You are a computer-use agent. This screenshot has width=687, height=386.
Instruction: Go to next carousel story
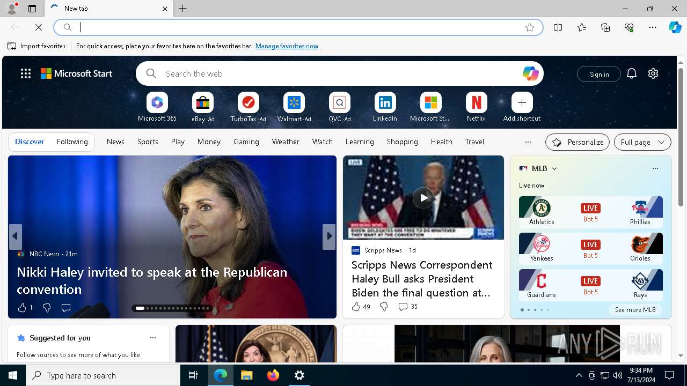coord(329,236)
